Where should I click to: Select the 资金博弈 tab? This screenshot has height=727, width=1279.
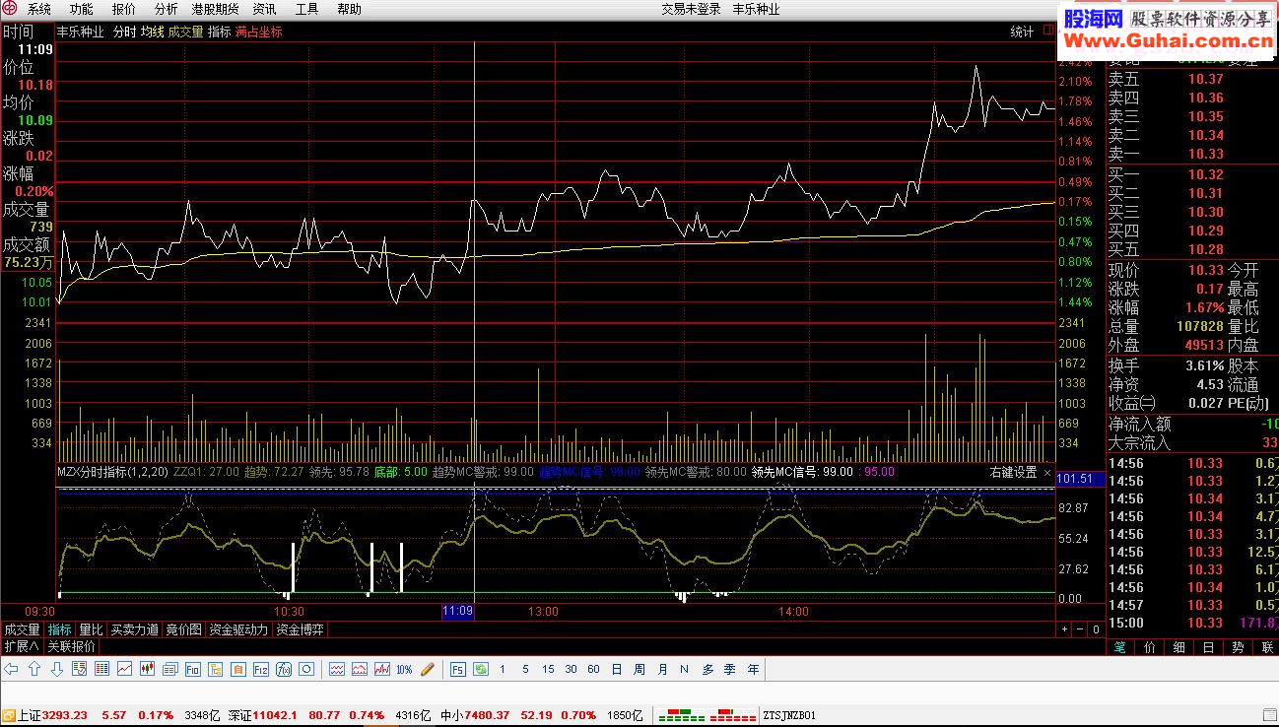[x=300, y=629]
